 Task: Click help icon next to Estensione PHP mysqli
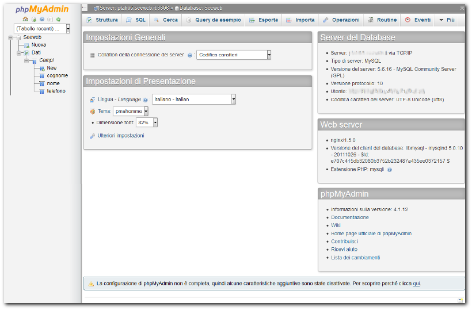[390, 170]
